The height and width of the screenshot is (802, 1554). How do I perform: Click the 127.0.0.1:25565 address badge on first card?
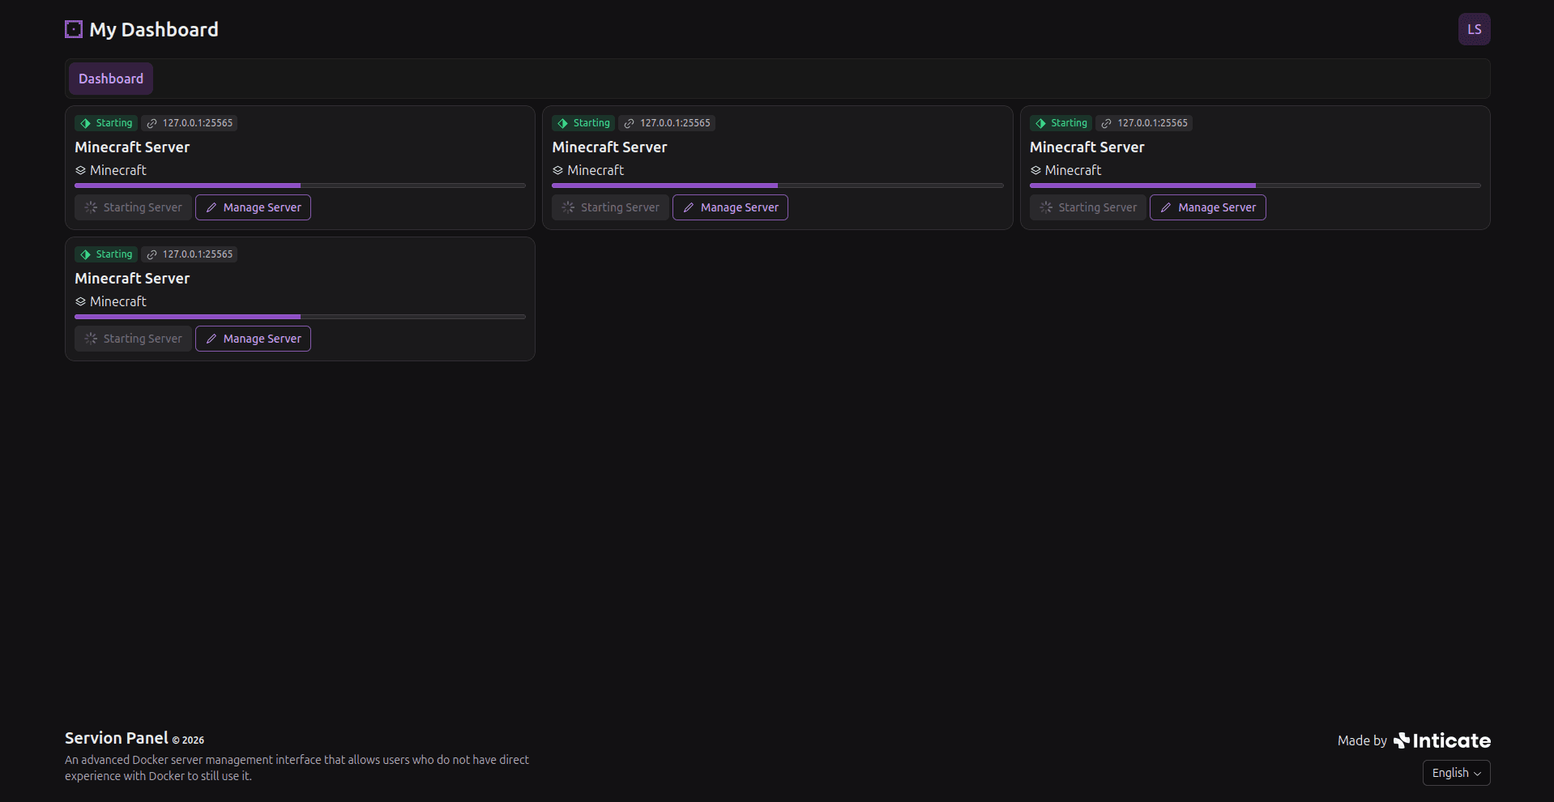190,123
